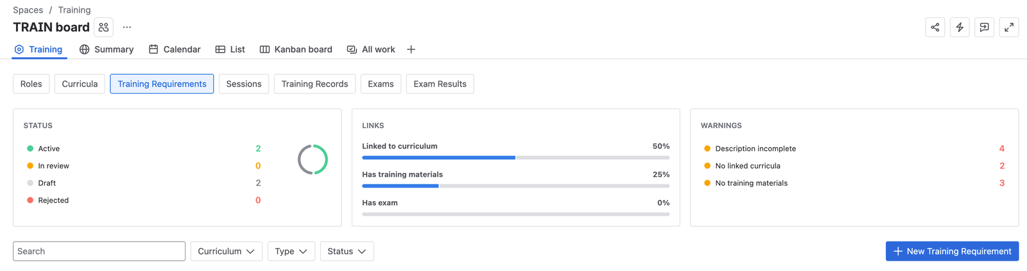Viewport: 1027px width, 271px height.
Task: Add a new view with plus icon
Action: pyautogui.click(x=411, y=49)
